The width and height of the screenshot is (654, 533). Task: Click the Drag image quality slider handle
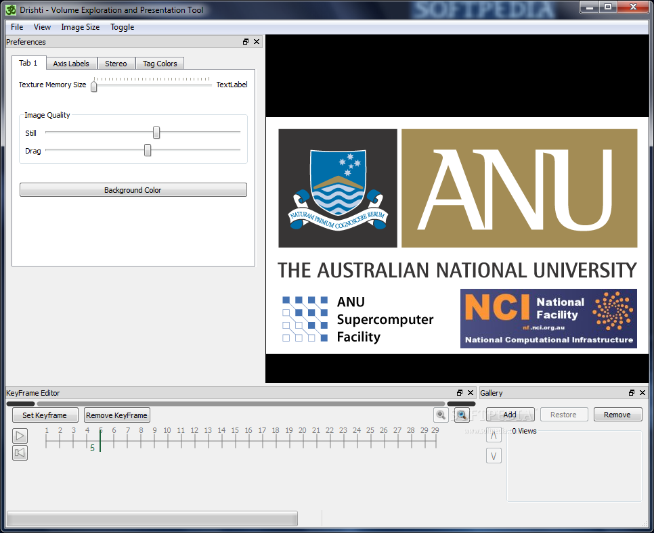pyautogui.click(x=147, y=150)
